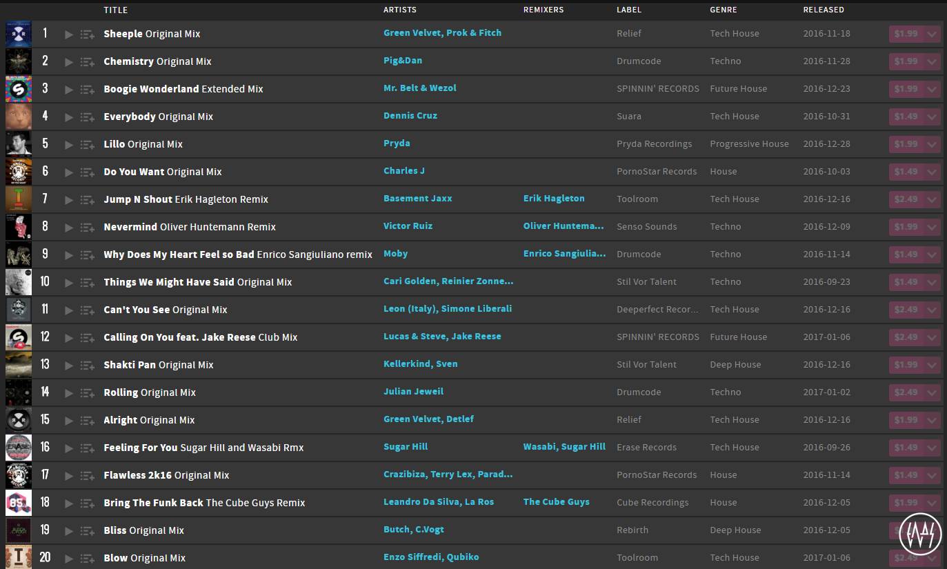947x569 pixels.
Task: Open Boogie Wonderland artwork thumbnail
Action: [x=19, y=89]
